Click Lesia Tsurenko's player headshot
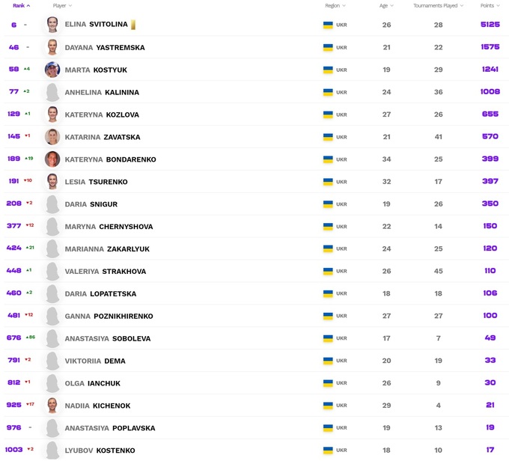 pyautogui.click(x=52, y=182)
